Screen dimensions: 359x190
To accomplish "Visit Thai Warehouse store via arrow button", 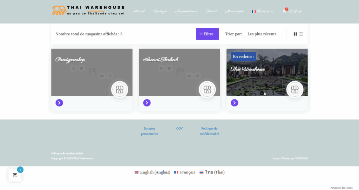I will point(235,103).
